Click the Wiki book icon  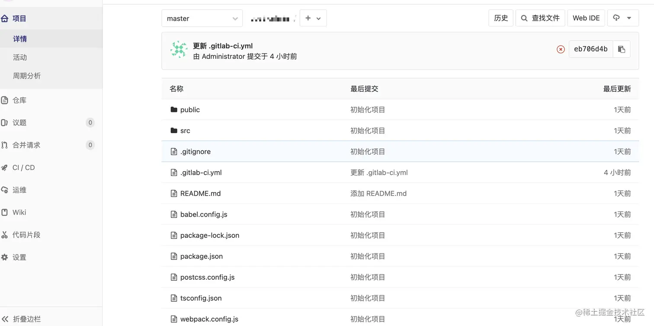[4, 212]
